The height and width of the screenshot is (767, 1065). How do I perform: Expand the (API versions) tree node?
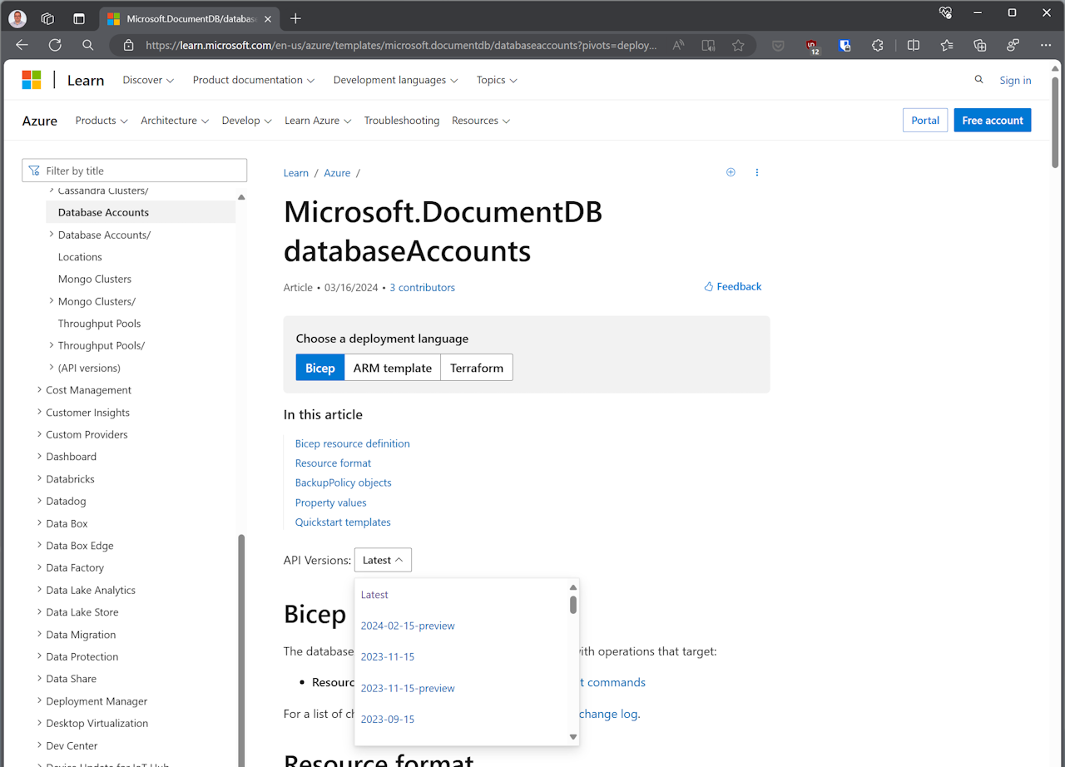click(x=52, y=368)
